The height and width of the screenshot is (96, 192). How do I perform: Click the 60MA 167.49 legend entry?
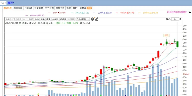(125, 13)
